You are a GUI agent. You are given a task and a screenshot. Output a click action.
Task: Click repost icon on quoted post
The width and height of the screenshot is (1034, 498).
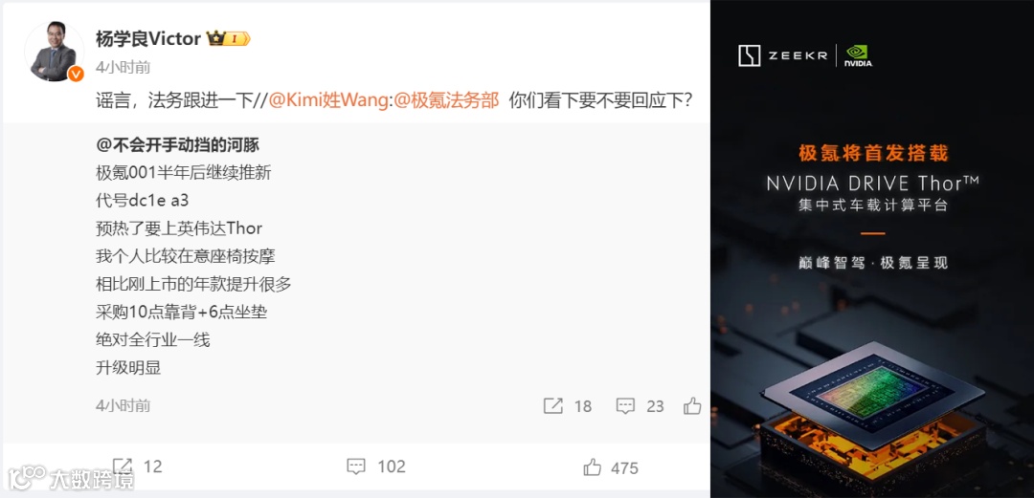[x=552, y=406]
